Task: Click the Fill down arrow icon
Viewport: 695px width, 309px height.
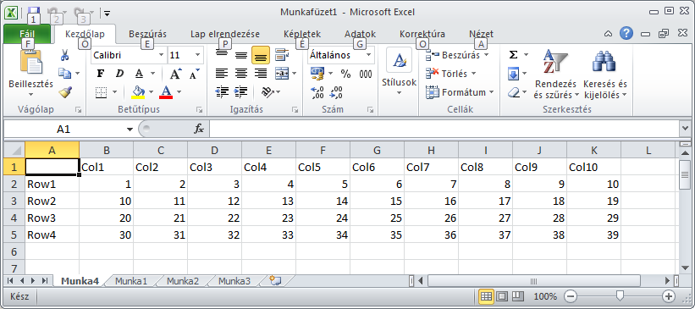Action: (513, 74)
